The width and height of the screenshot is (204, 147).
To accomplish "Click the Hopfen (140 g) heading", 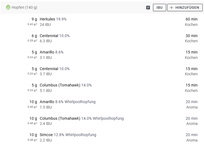I will 25,7.
